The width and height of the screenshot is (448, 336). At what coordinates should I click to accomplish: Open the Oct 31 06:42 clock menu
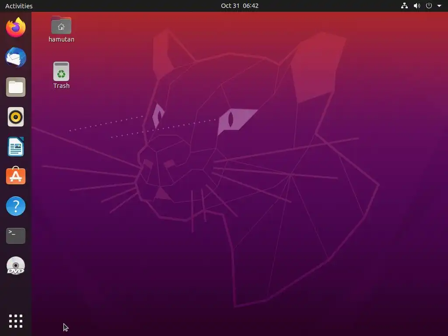pyautogui.click(x=240, y=6)
